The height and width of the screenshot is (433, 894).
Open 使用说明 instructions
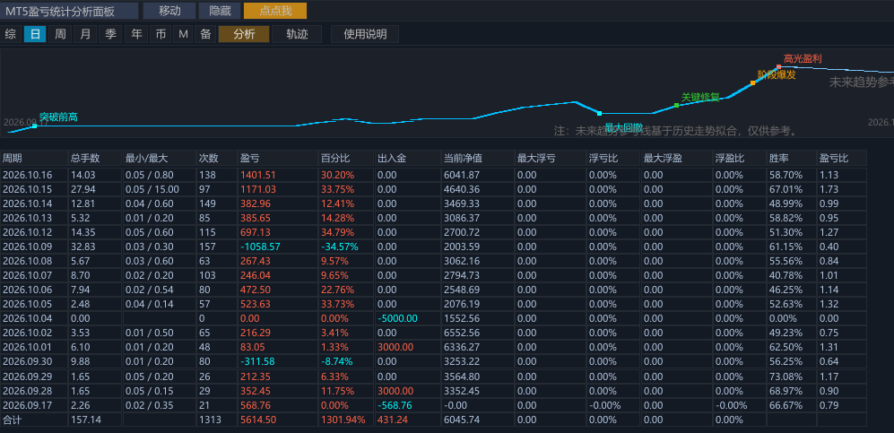[365, 34]
